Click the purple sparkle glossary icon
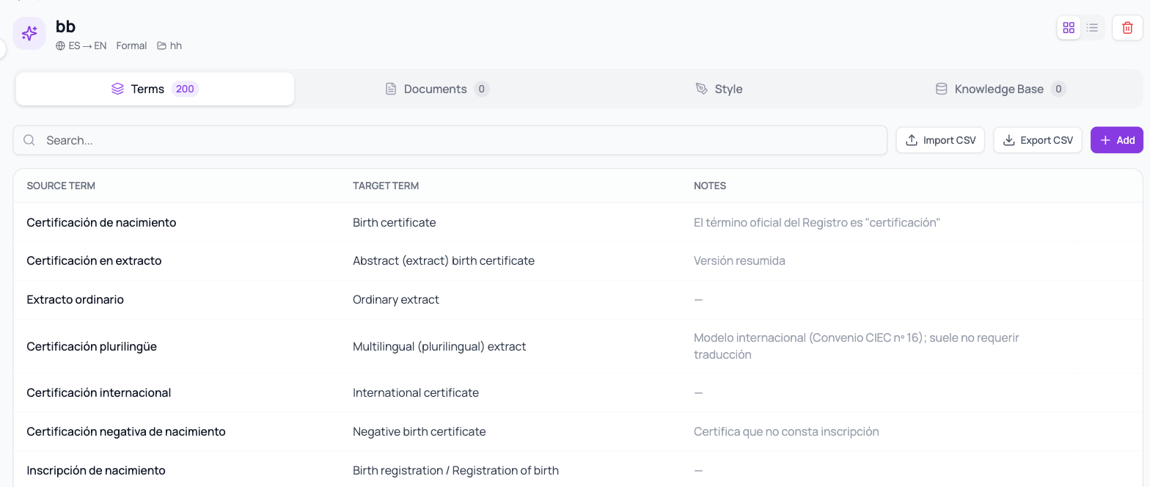Screen dimensions: 1150x487 (x=29, y=34)
